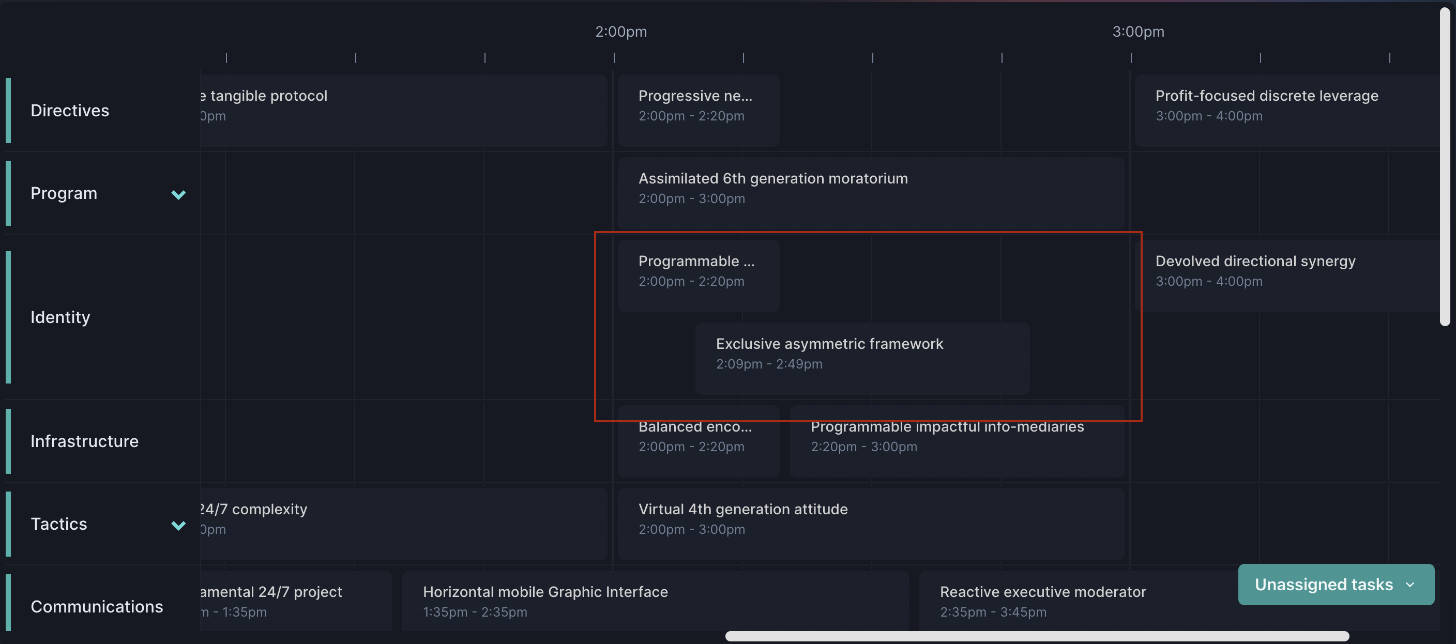Open the Unassigned tasks dropdown
Image resolution: width=1456 pixels, height=644 pixels.
point(1335,584)
